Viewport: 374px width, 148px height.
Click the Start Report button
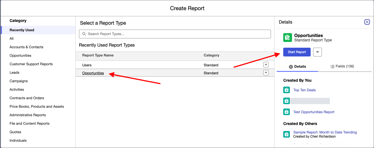(x=297, y=52)
